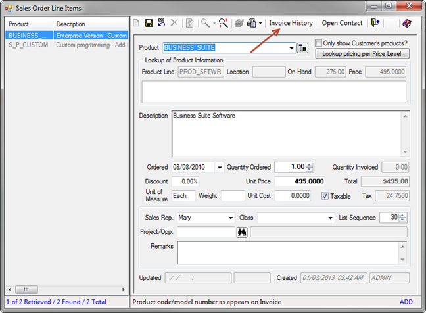The image size is (426, 313).
Task: Click the print report icon
Action: (x=251, y=23)
